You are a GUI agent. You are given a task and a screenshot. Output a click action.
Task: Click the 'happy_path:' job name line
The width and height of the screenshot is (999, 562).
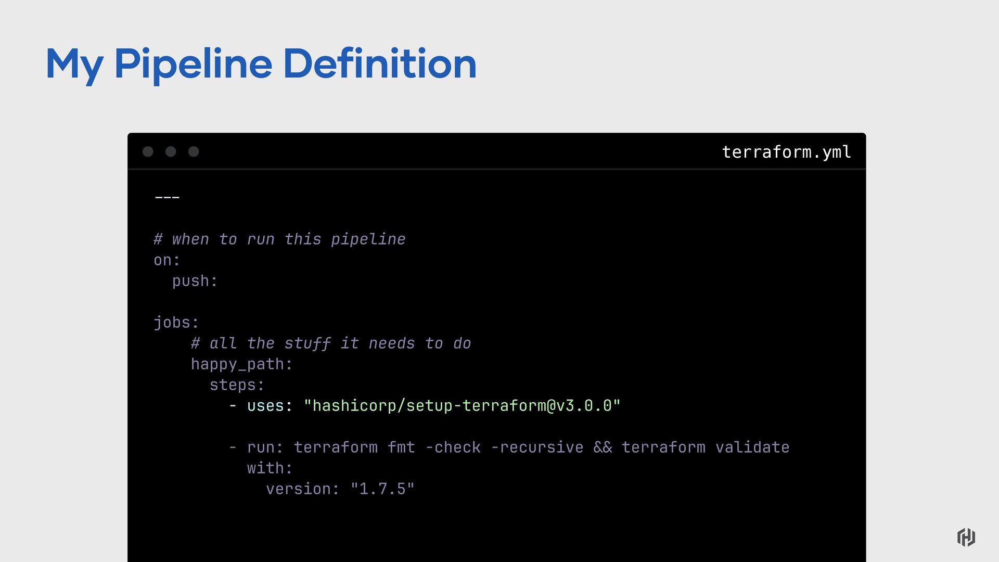click(241, 364)
